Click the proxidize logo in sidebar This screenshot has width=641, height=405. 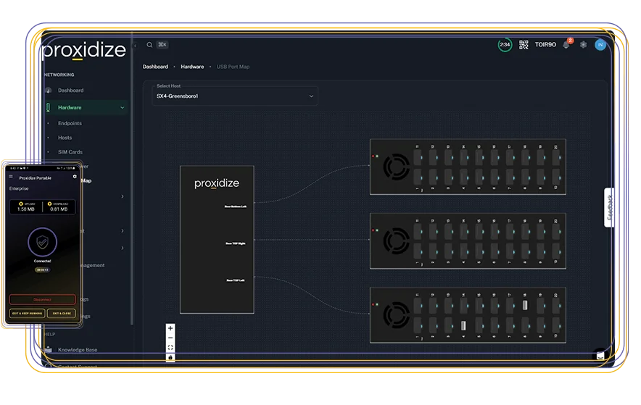84,51
